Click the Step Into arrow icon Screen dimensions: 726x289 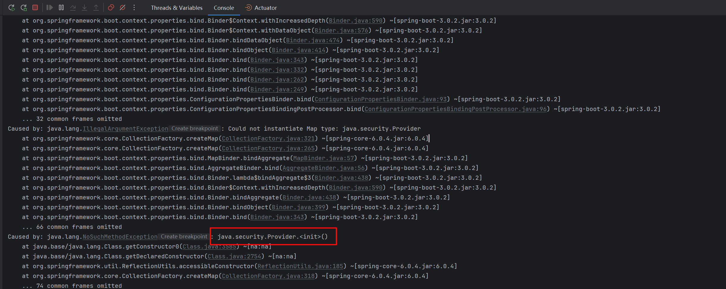pyautogui.click(x=84, y=7)
